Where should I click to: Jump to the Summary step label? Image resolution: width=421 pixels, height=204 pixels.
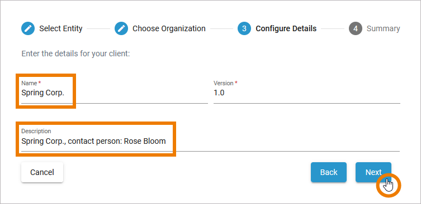pos(383,28)
